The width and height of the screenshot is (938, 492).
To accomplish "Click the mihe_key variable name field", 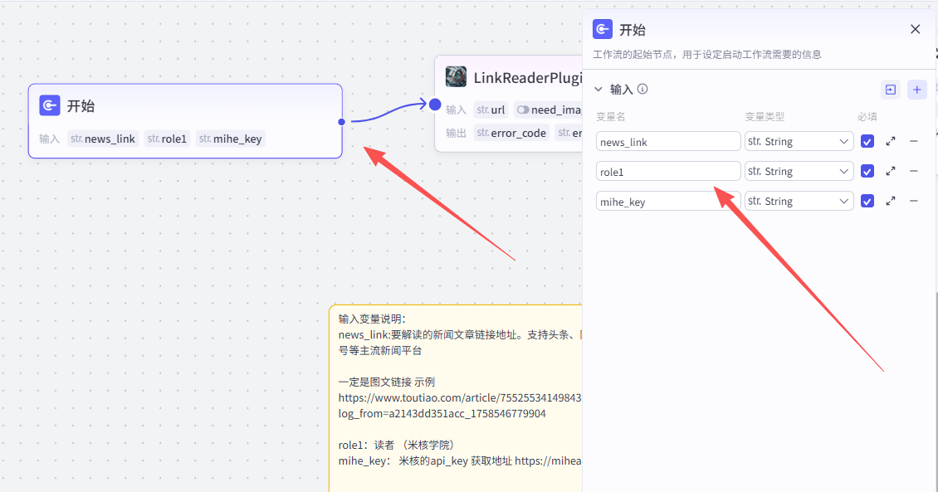I will pos(656,201).
